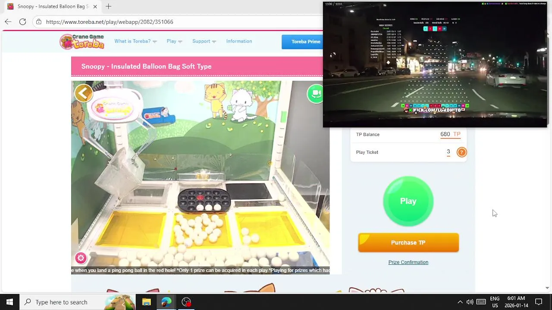Open pink settings gear on game video
Viewport: 552px width, 310px height.
[x=81, y=258]
